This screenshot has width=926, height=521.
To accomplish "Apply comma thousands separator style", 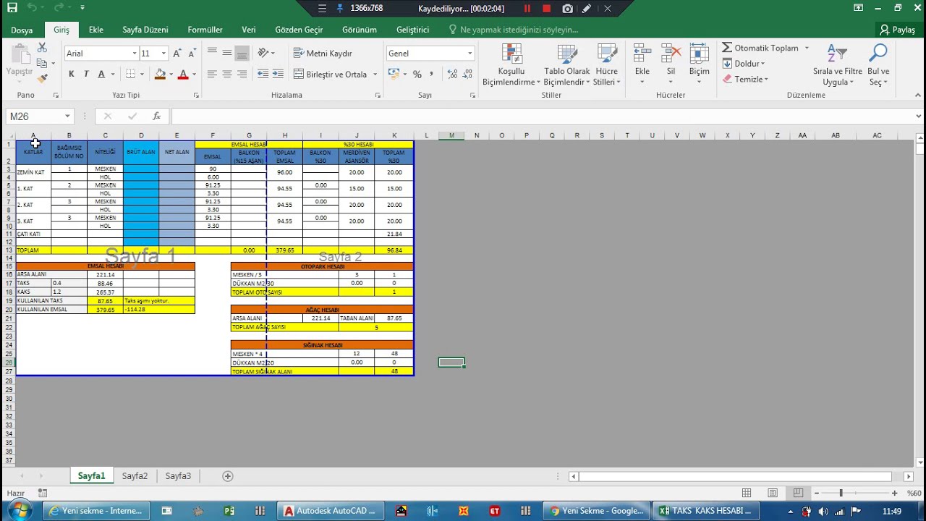I will point(432,74).
